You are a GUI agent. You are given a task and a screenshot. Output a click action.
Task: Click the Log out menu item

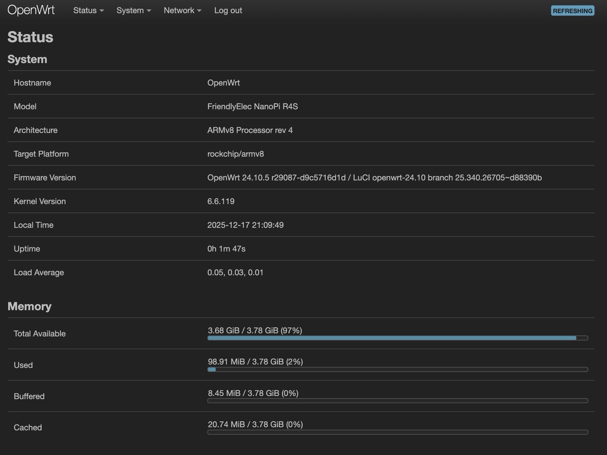[x=228, y=10]
